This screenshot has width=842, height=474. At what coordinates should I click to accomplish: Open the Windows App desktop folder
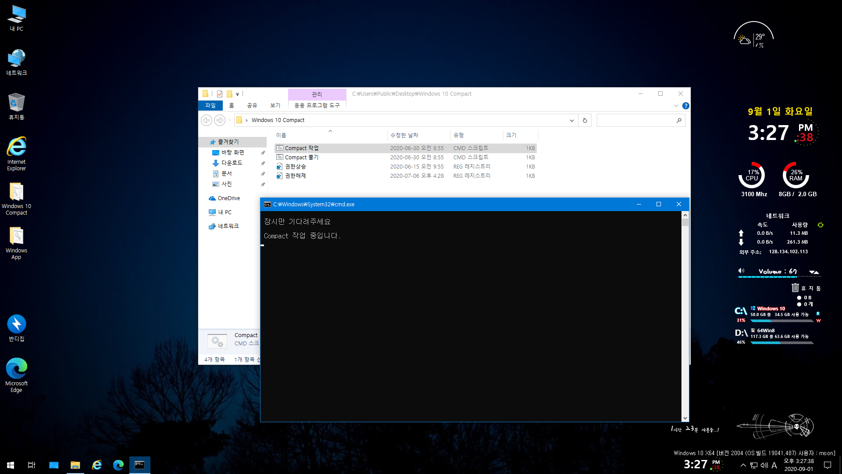17,243
